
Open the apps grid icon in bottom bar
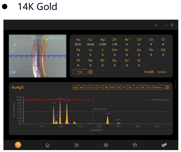pos(76,145)
